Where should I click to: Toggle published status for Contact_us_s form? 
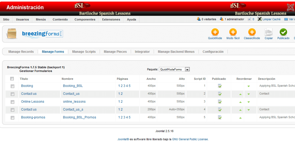[220, 109]
